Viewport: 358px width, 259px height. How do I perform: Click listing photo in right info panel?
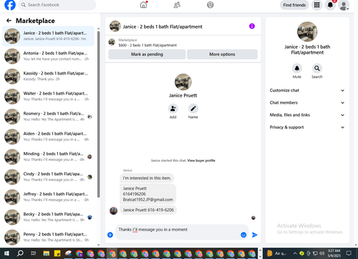coord(307,31)
